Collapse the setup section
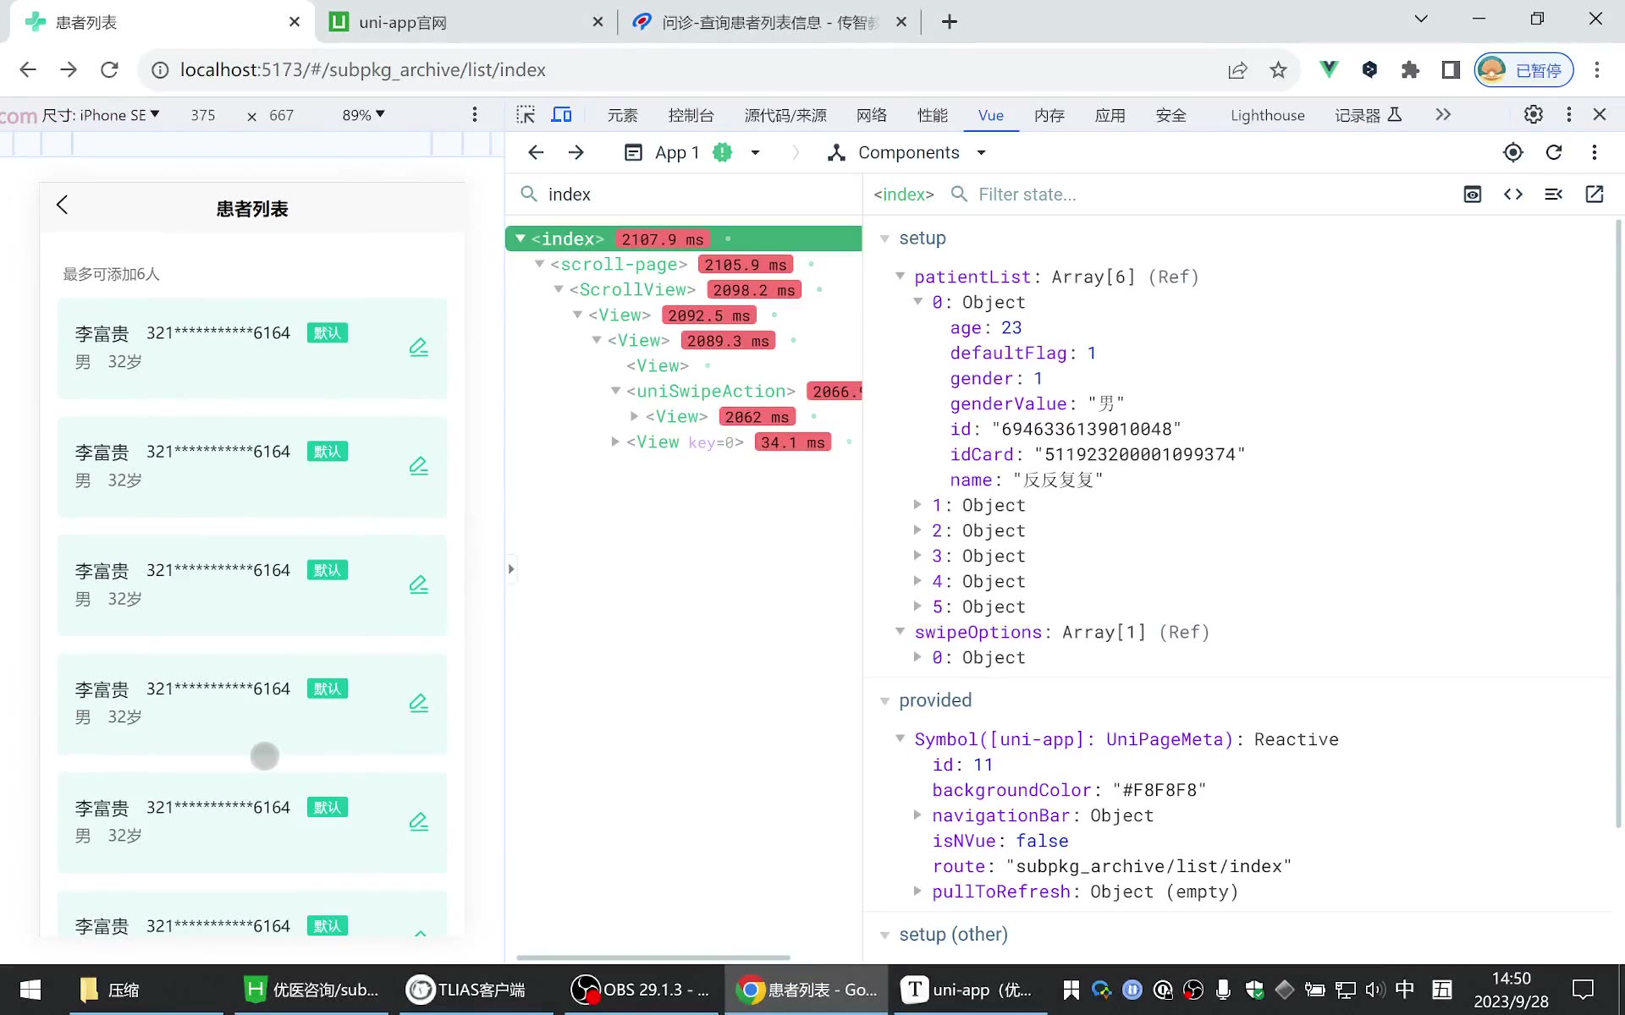The image size is (1625, 1015). click(x=884, y=239)
